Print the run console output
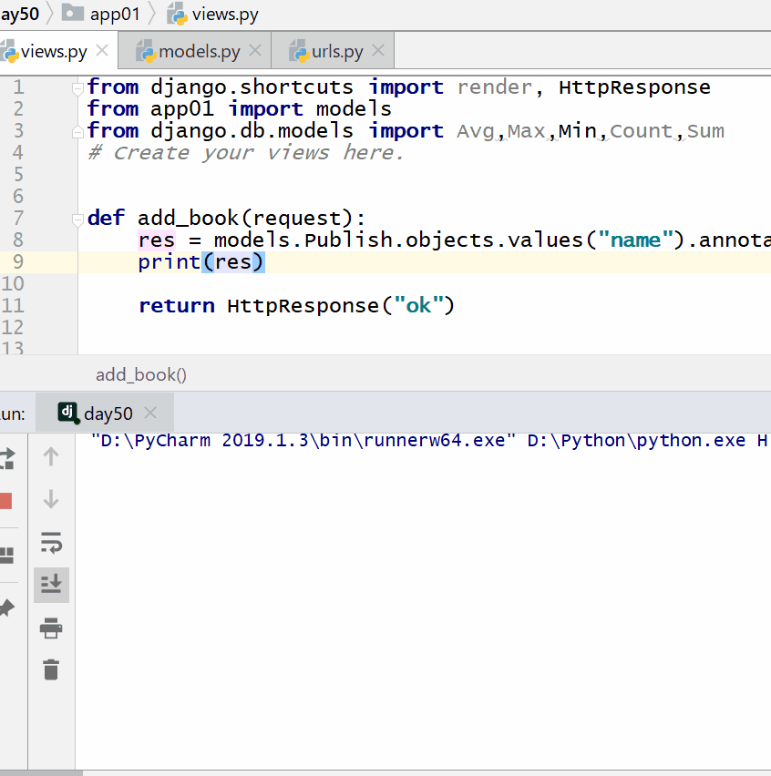 pyautogui.click(x=51, y=628)
